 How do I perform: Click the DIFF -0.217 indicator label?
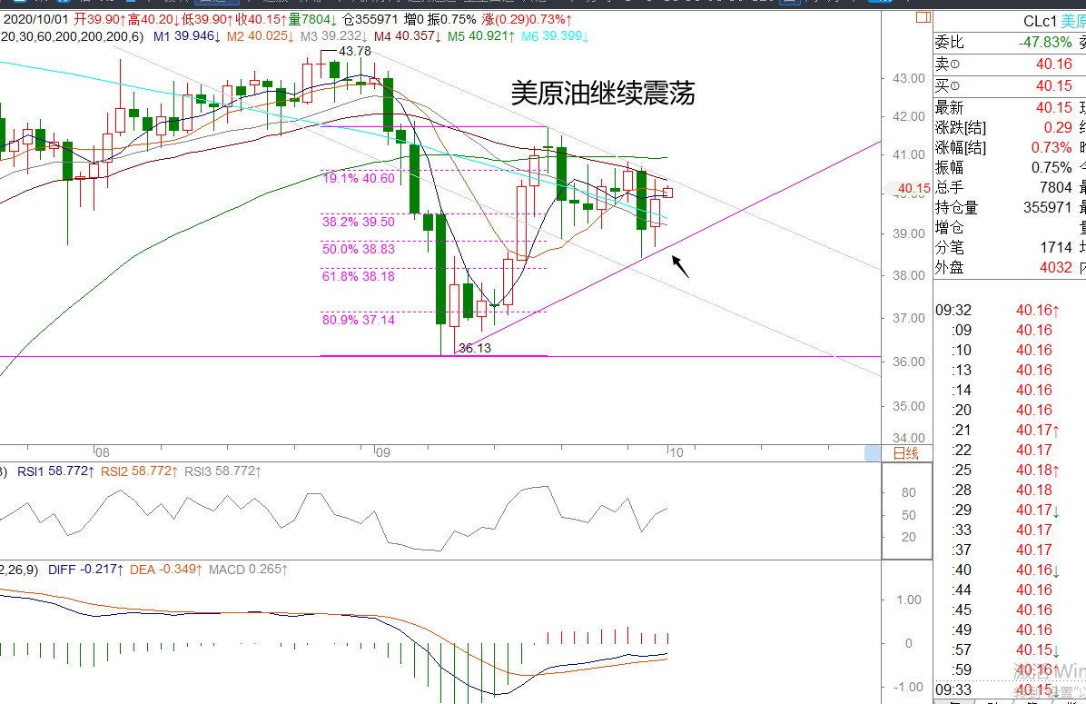pos(86,570)
